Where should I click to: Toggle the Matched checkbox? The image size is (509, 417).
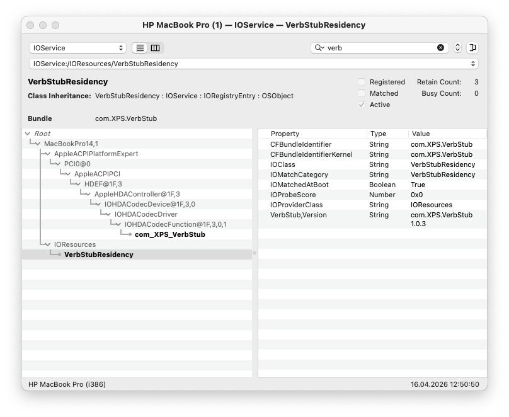362,93
